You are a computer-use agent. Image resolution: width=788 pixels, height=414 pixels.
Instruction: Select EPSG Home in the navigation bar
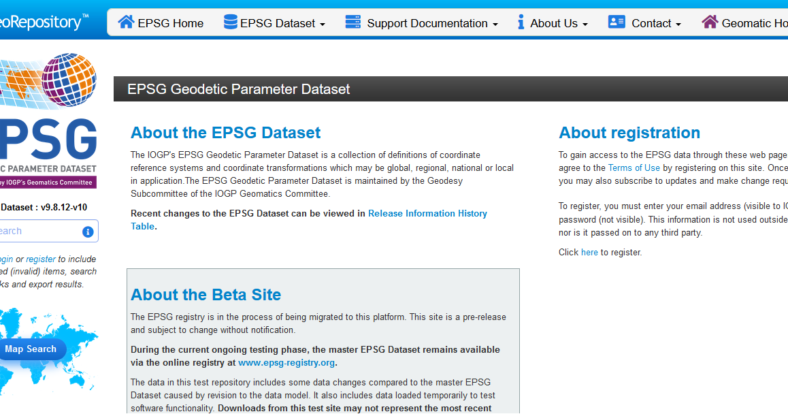point(161,22)
